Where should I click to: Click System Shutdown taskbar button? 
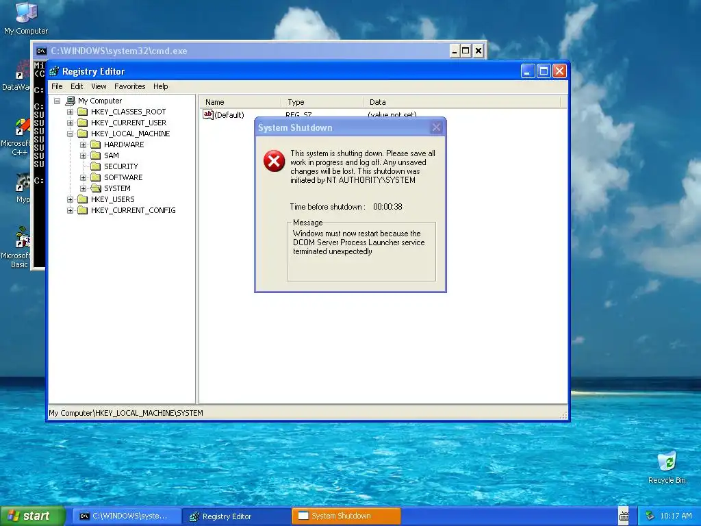click(x=346, y=516)
